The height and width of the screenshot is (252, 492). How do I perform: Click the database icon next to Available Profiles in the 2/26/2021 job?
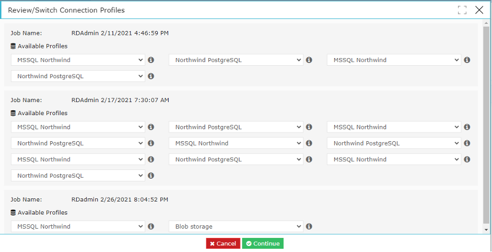(x=13, y=212)
